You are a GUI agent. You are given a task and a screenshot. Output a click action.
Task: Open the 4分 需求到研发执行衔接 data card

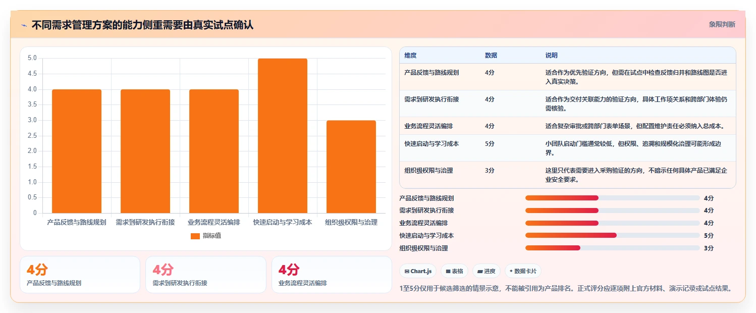pyautogui.click(x=206, y=275)
